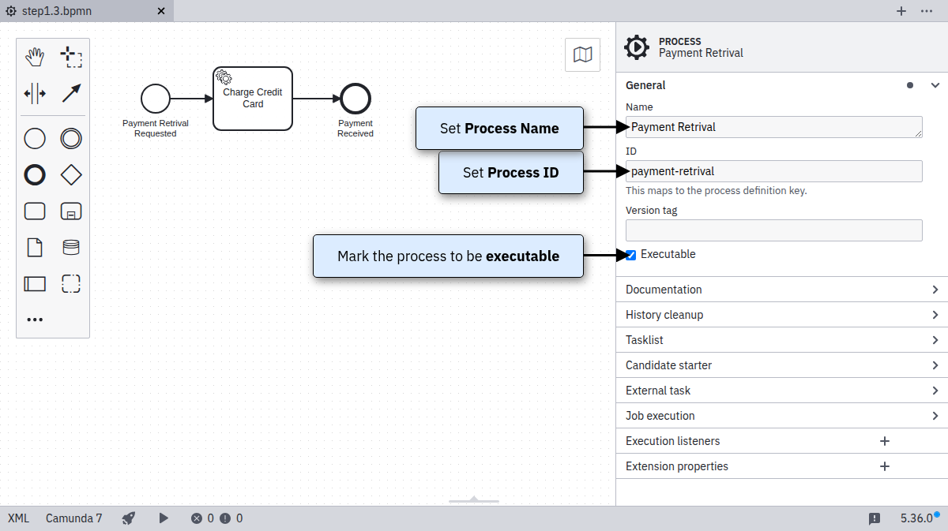
Task: Toggle the minimap icon
Action: [x=582, y=54]
